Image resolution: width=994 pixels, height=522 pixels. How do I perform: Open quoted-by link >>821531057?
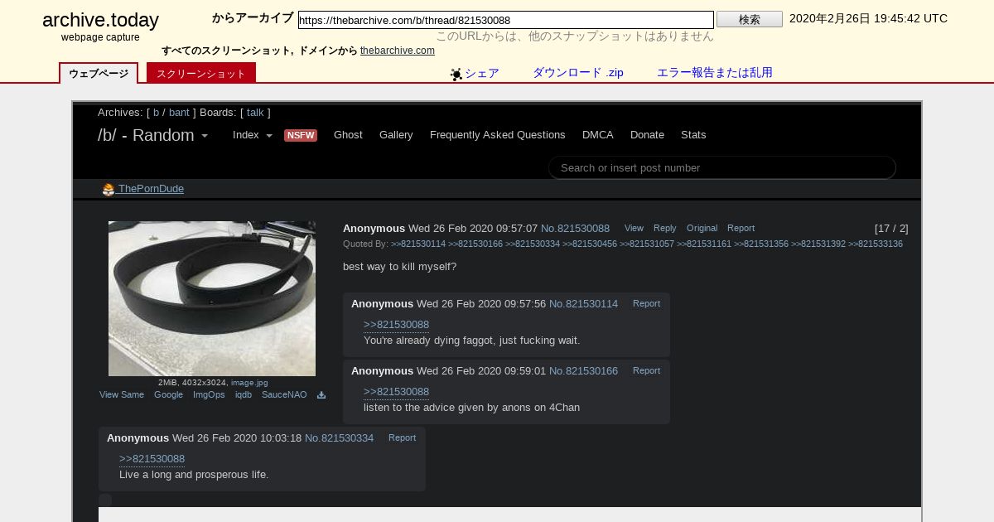(x=647, y=244)
